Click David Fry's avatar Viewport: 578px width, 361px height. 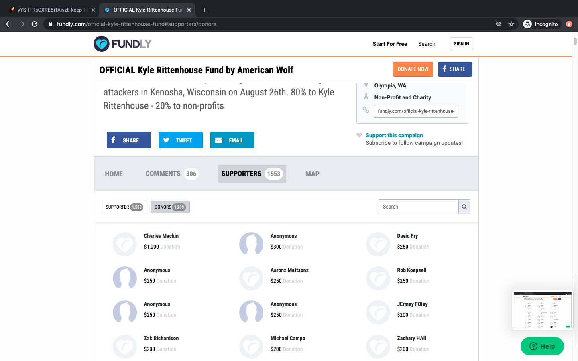378,244
